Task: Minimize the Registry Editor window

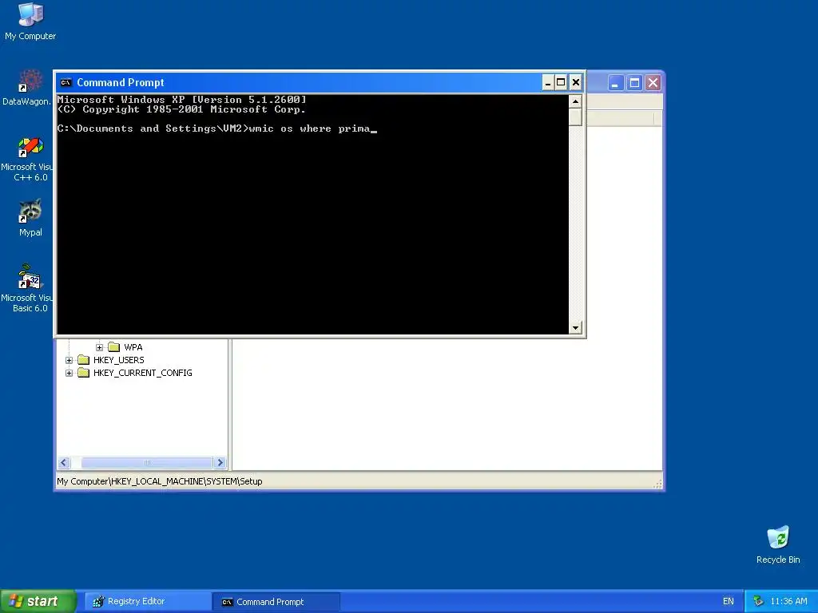Action: tap(616, 83)
